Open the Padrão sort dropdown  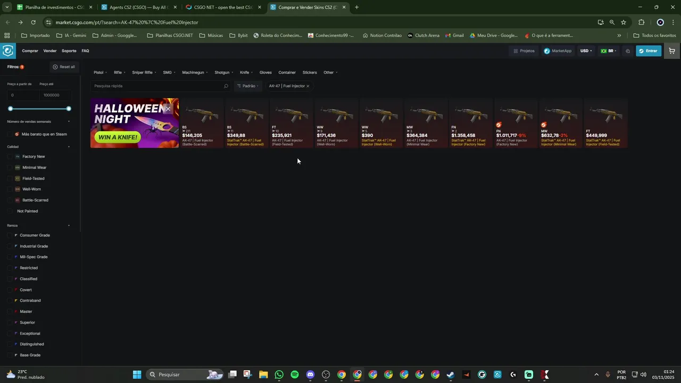tap(248, 86)
